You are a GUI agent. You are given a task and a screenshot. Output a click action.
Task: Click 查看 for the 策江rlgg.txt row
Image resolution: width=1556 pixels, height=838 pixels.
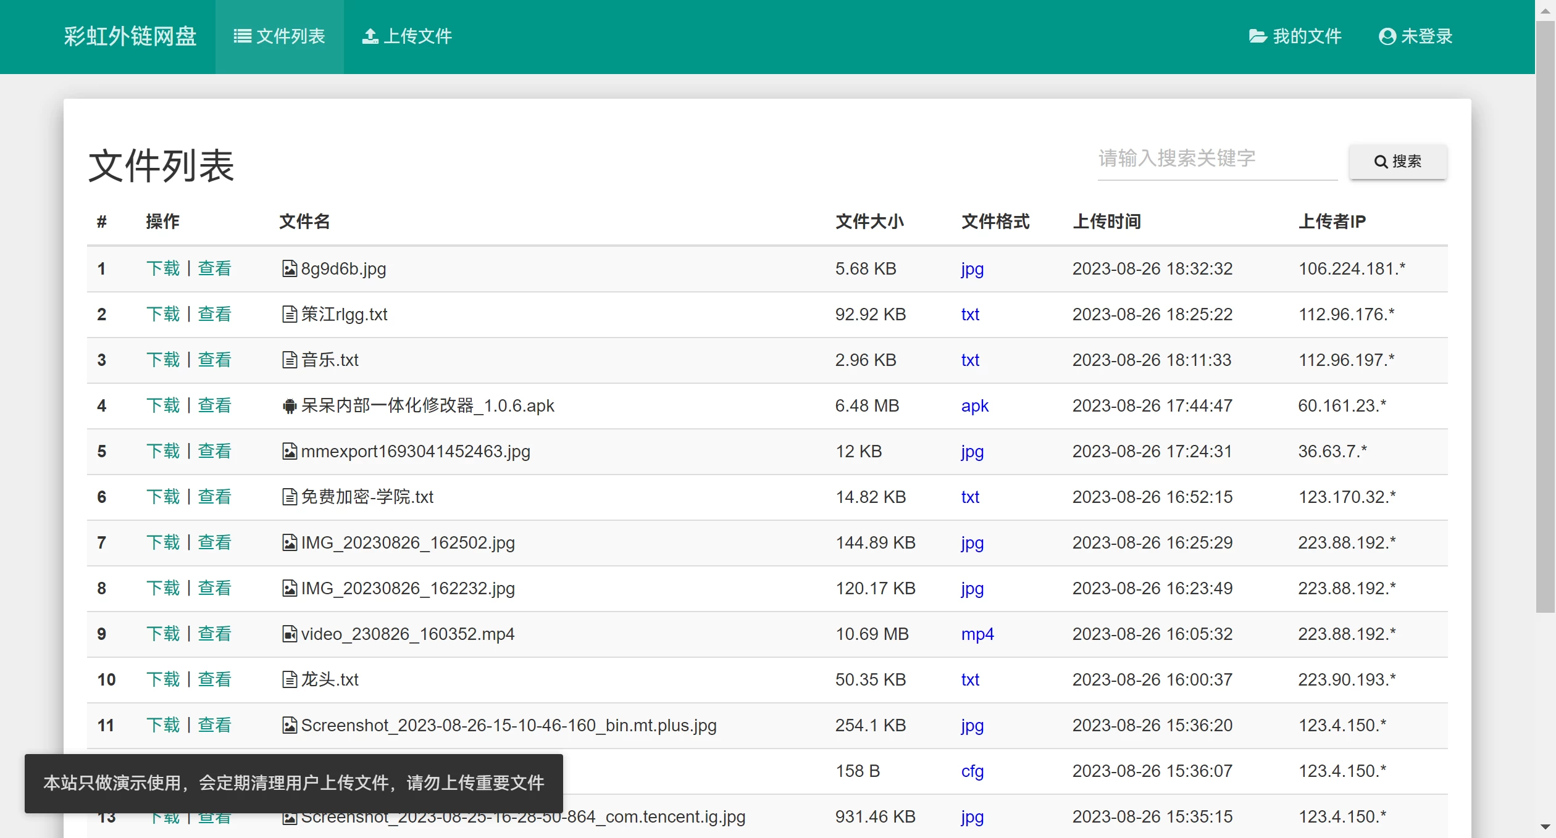[214, 314]
